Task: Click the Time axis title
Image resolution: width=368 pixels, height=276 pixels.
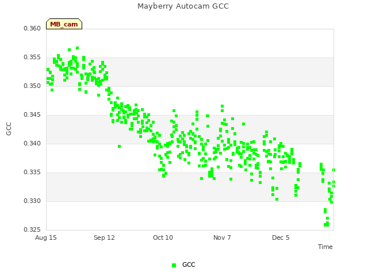Action: coord(325,247)
